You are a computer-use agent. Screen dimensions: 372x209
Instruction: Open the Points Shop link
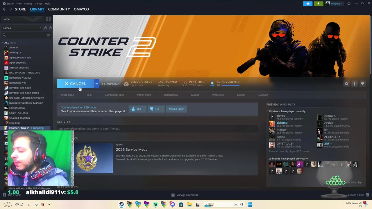[x=144, y=95]
